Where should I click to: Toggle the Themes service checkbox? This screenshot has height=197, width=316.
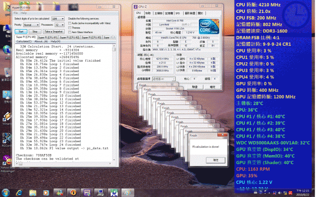(x=70, y=28)
